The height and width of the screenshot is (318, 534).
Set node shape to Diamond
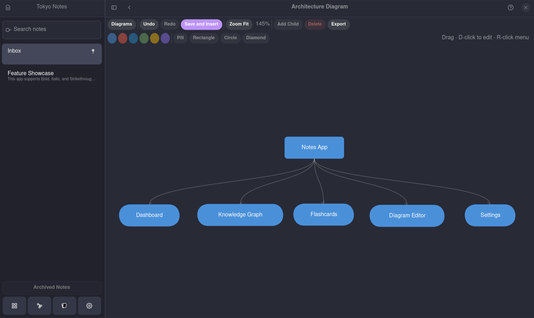click(256, 38)
